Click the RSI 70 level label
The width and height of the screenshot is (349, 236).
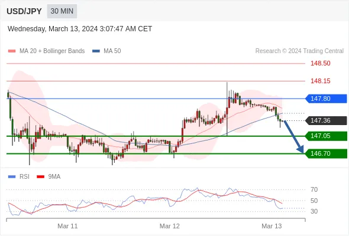coord(314,189)
